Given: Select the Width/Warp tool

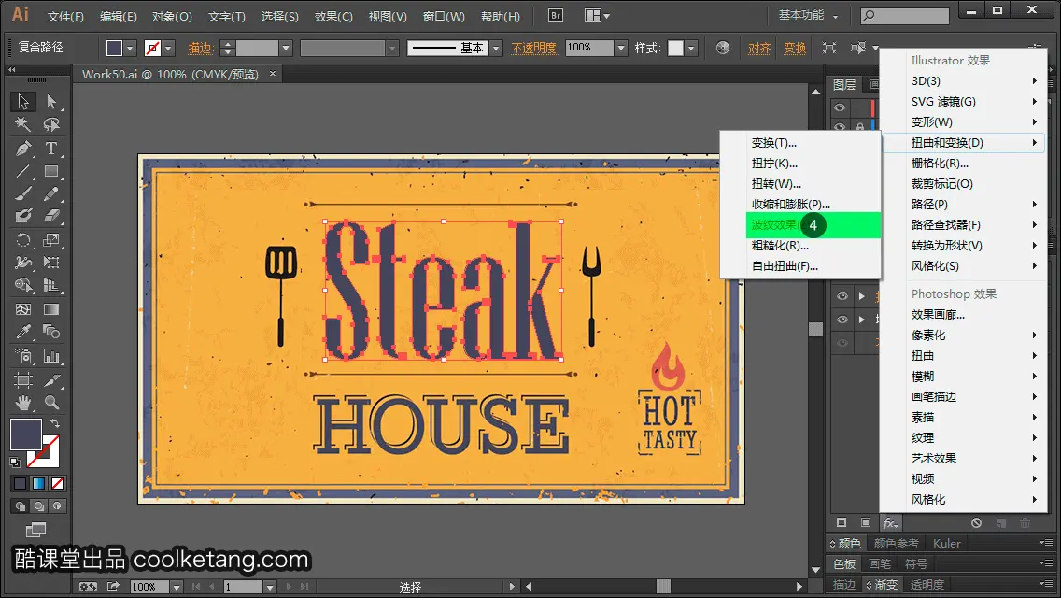Looking at the screenshot, I should pos(23,262).
